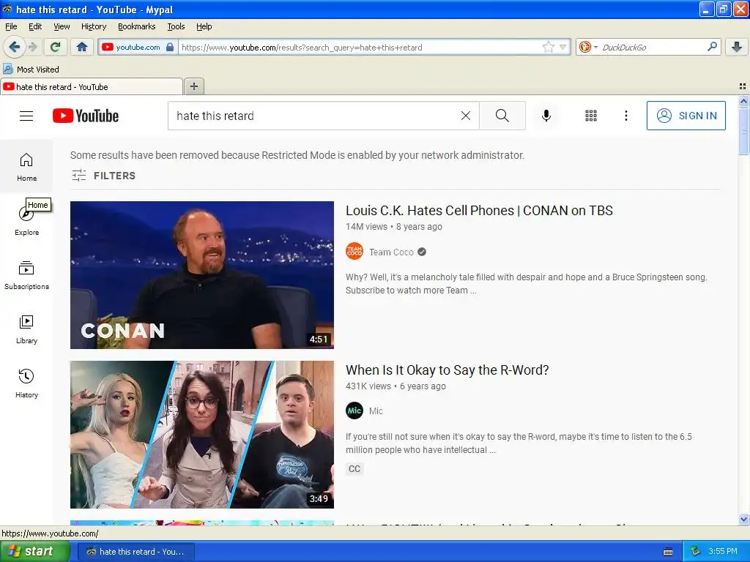Screen dimensions: 750x562
Task: Open Subscriptions in sidebar
Action: 26,275
